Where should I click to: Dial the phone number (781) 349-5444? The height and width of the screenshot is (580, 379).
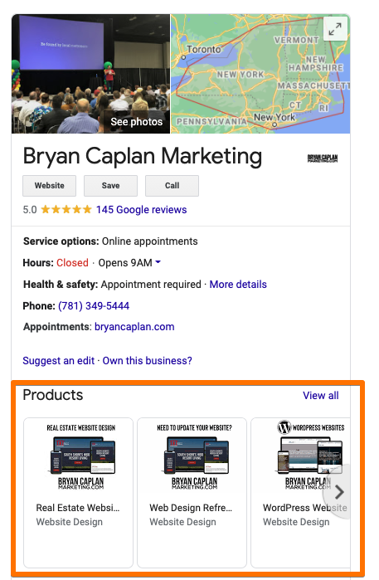click(94, 306)
